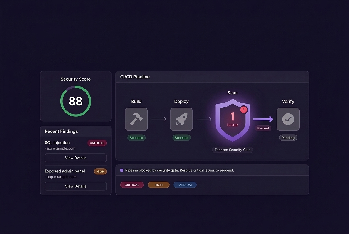Image resolution: width=349 pixels, height=234 pixels.
Task: Click the Topscan Security Gate label
Action: pos(232,150)
